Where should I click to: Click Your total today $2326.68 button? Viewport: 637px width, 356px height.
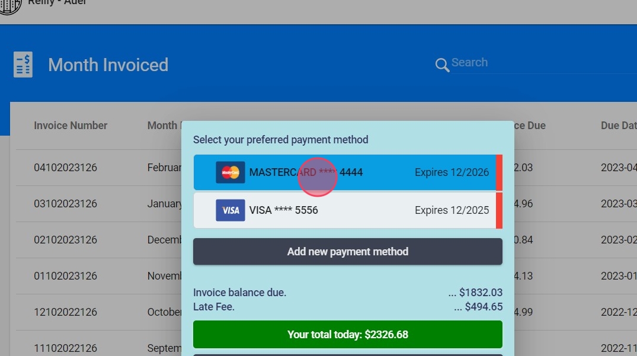tap(348, 335)
